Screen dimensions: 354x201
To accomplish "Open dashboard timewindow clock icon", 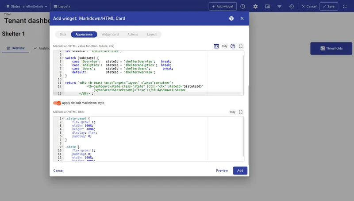I will pyautogui.click(x=242, y=7).
